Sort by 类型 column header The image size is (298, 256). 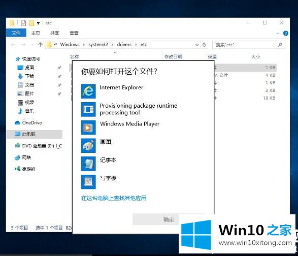212,57
